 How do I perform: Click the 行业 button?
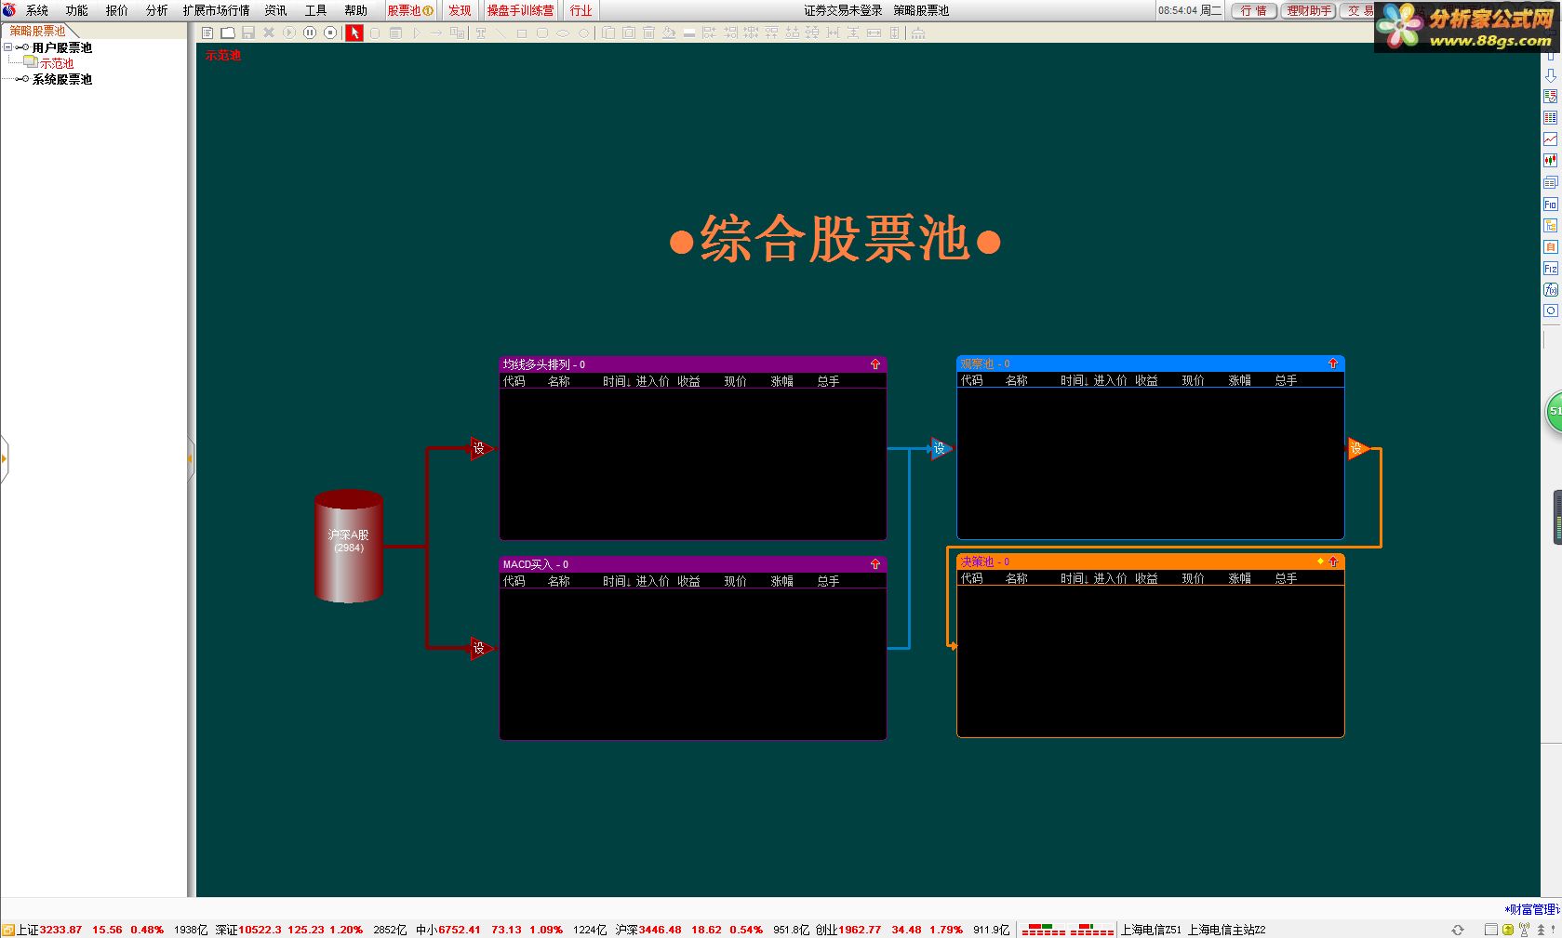coord(581,10)
